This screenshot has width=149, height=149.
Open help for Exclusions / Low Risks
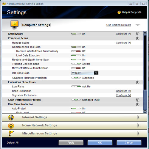click(x=137, y=82)
